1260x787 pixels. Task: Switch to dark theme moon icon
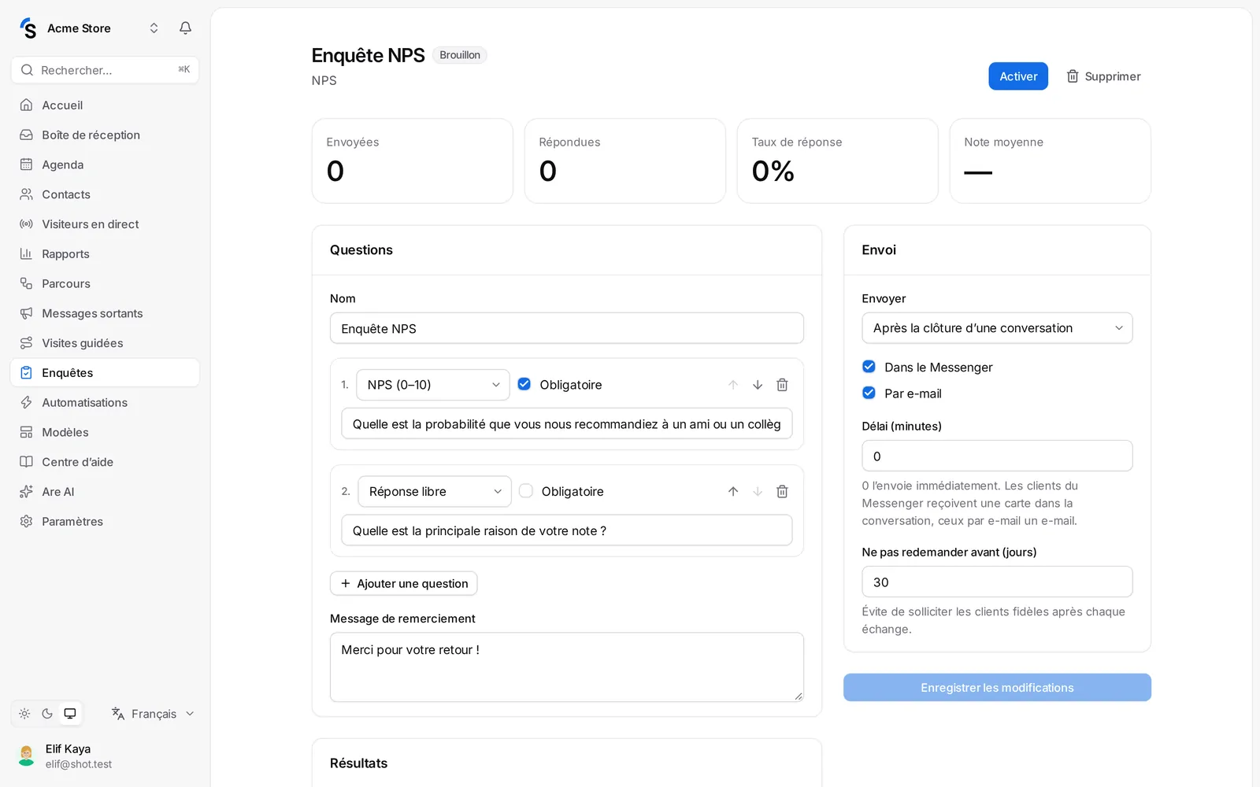[47, 714]
